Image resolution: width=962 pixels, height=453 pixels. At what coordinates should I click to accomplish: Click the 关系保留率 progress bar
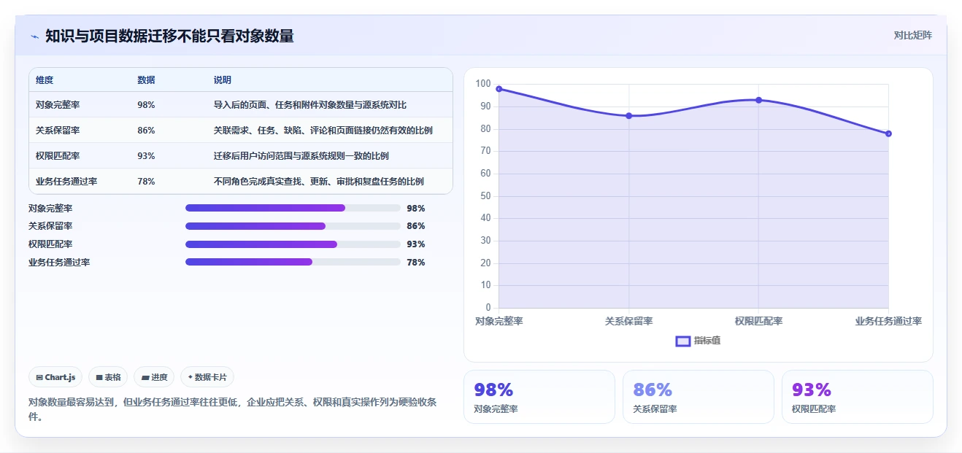(x=293, y=226)
